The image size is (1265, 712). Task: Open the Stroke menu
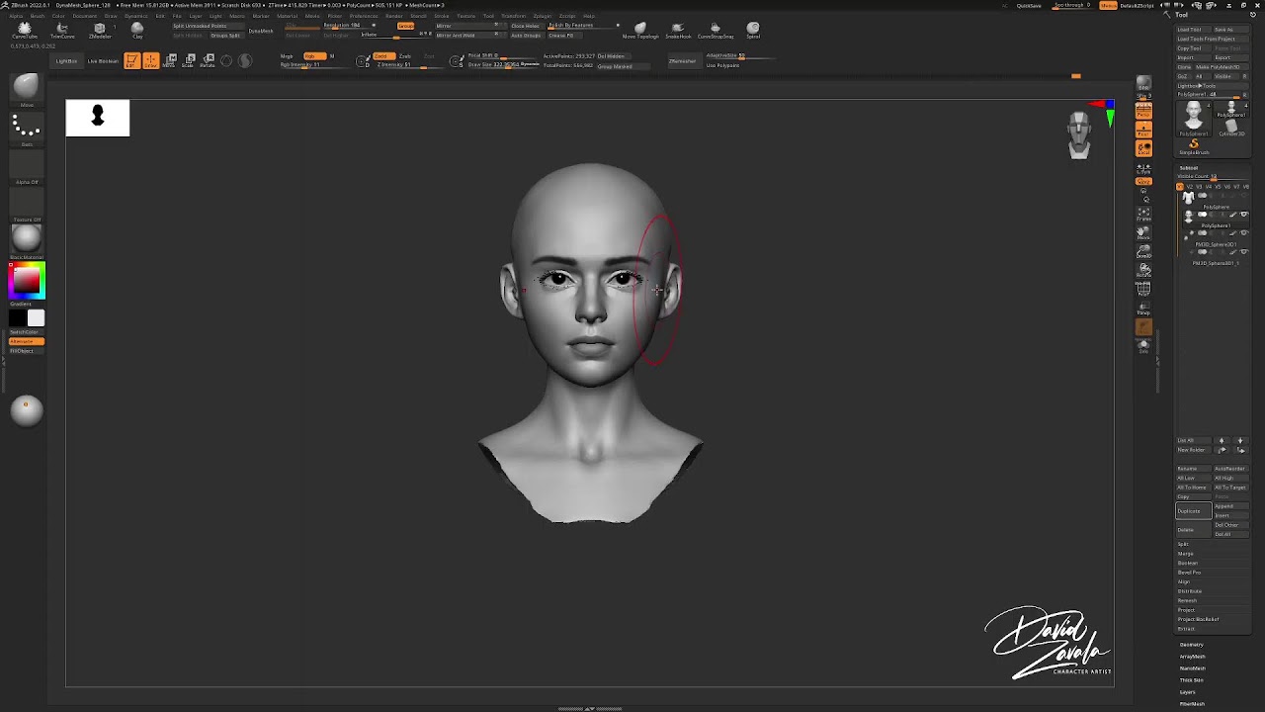442,16
